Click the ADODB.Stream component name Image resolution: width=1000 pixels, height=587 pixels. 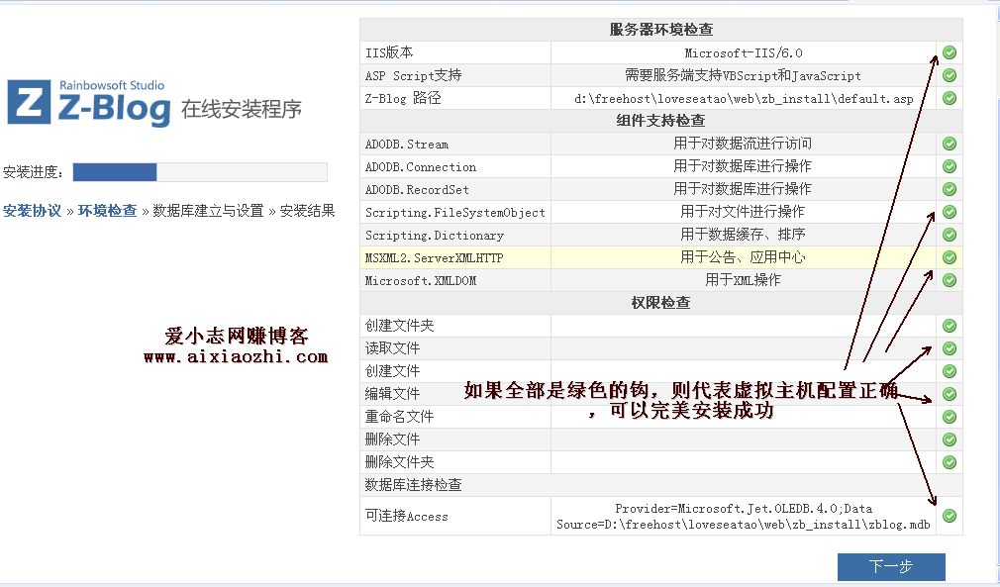pos(407,145)
